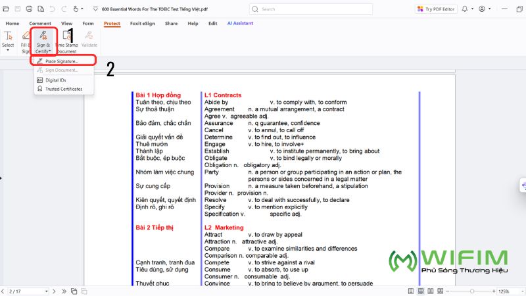Image resolution: width=526 pixels, height=296 pixels.
Task: Open the notifications bell icon
Action: pyautogui.click(x=466, y=9)
